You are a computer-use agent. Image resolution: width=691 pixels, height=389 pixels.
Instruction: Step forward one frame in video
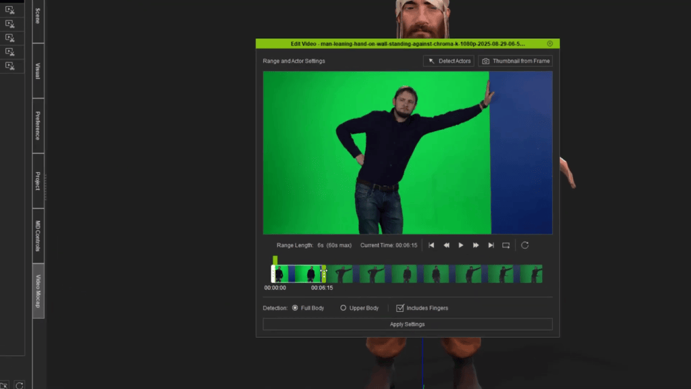476,245
